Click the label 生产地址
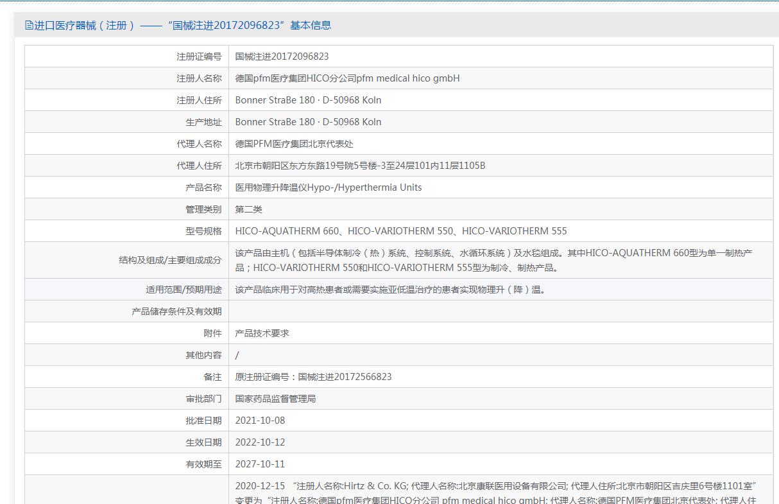779x504 pixels. tap(203, 122)
